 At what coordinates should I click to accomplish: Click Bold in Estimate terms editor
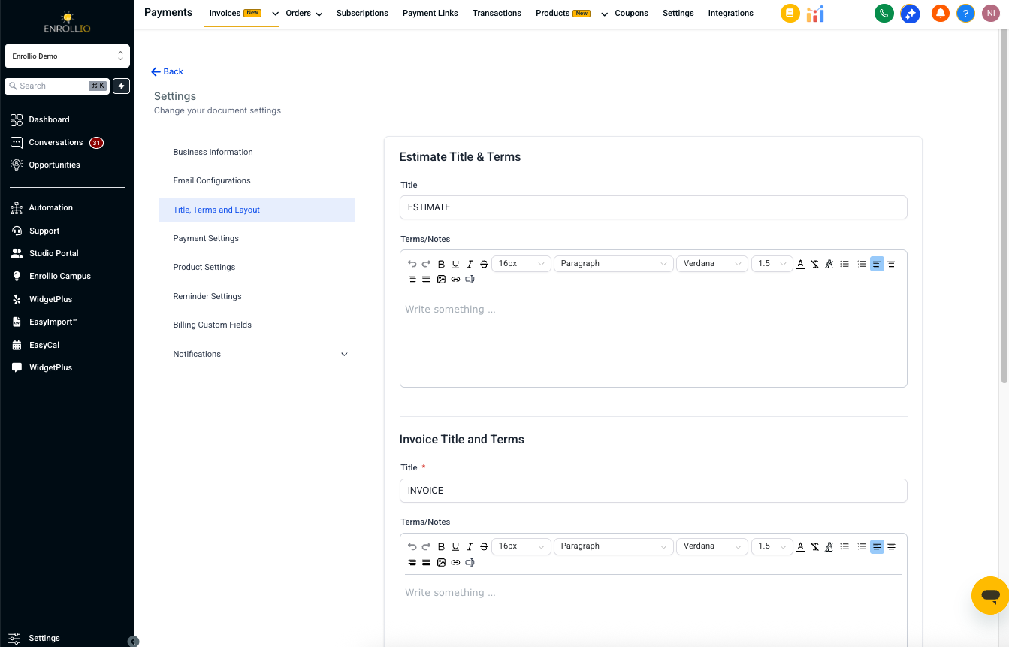pos(441,264)
